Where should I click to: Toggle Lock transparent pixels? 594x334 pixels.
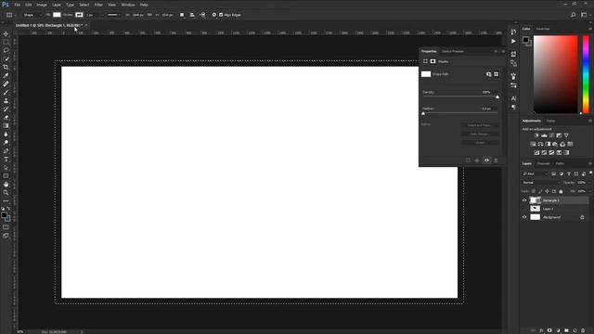(534, 191)
